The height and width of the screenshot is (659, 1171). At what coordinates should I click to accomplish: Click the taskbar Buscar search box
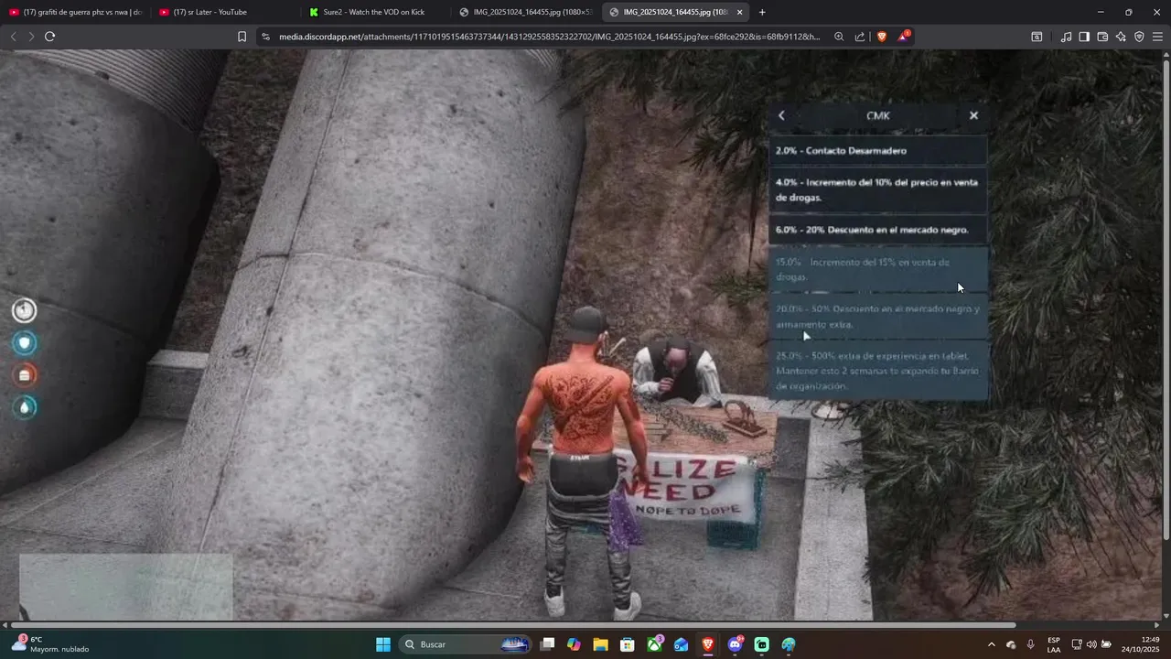467,644
